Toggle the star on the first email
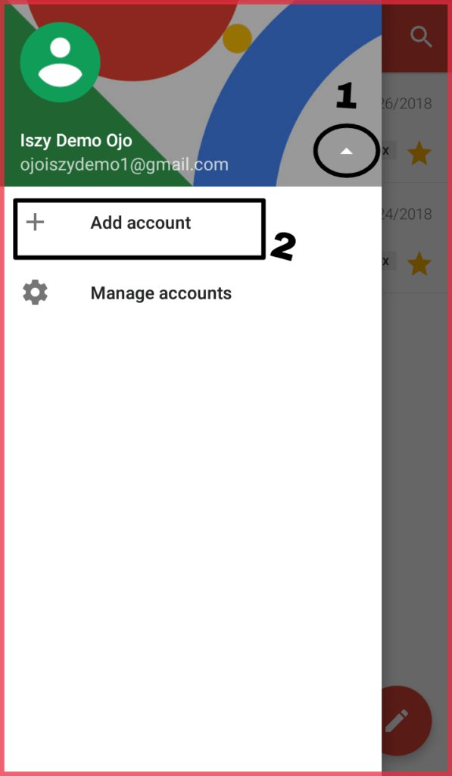 click(419, 155)
